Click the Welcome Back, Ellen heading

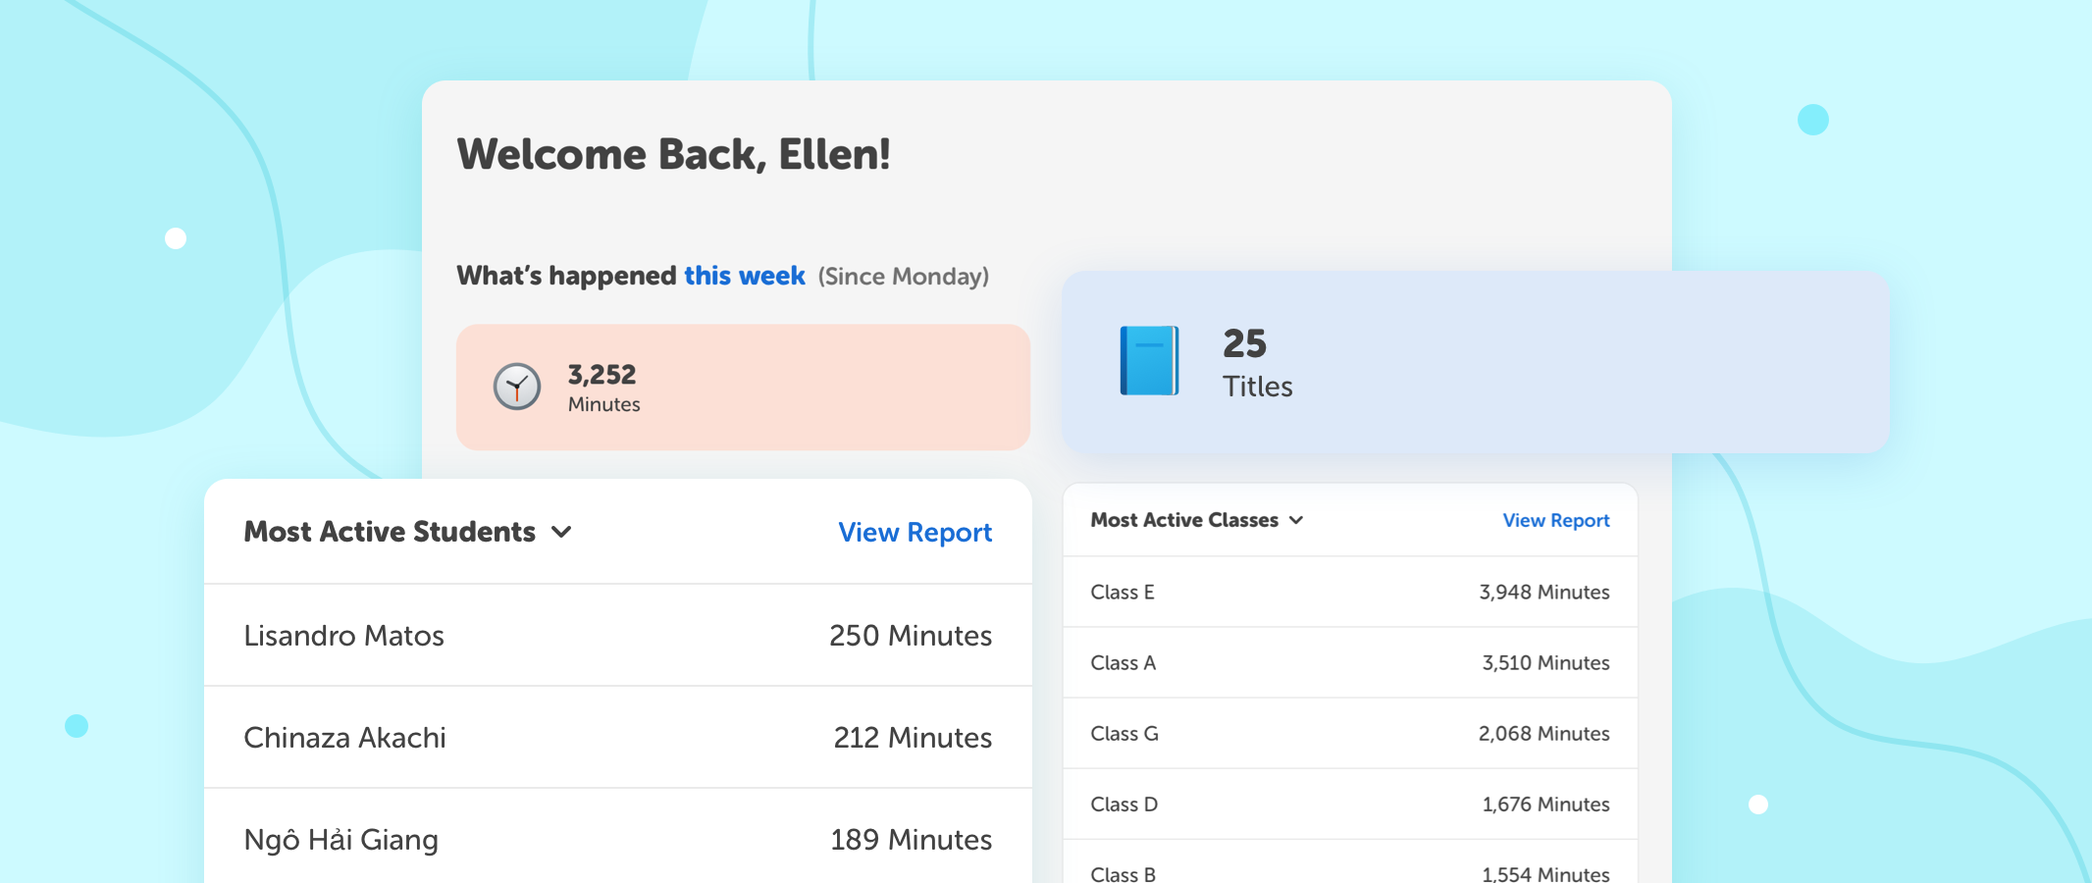[x=672, y=153]
